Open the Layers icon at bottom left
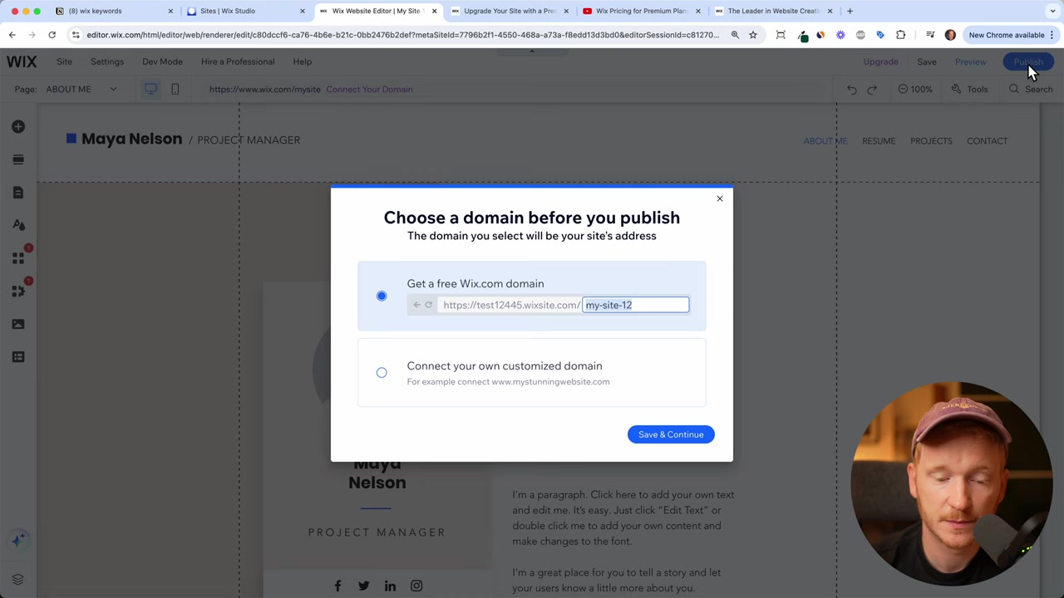Image resolution: width=1064 pixels, height=598 pixels. click(18, 579)
